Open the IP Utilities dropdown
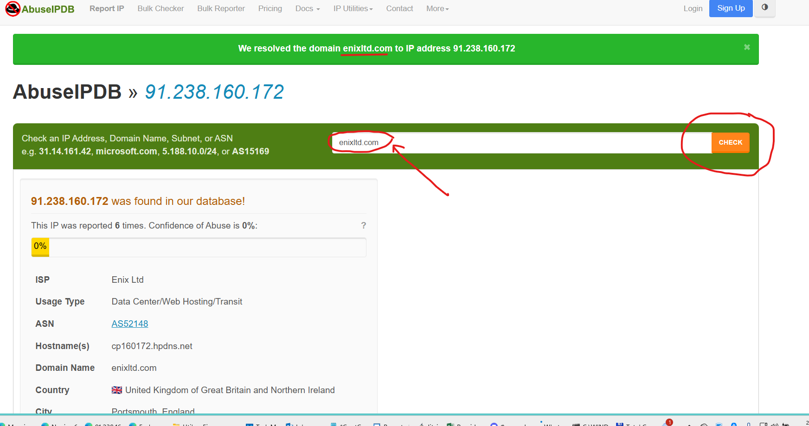This screenshot has width=809, height=426. 353,9
